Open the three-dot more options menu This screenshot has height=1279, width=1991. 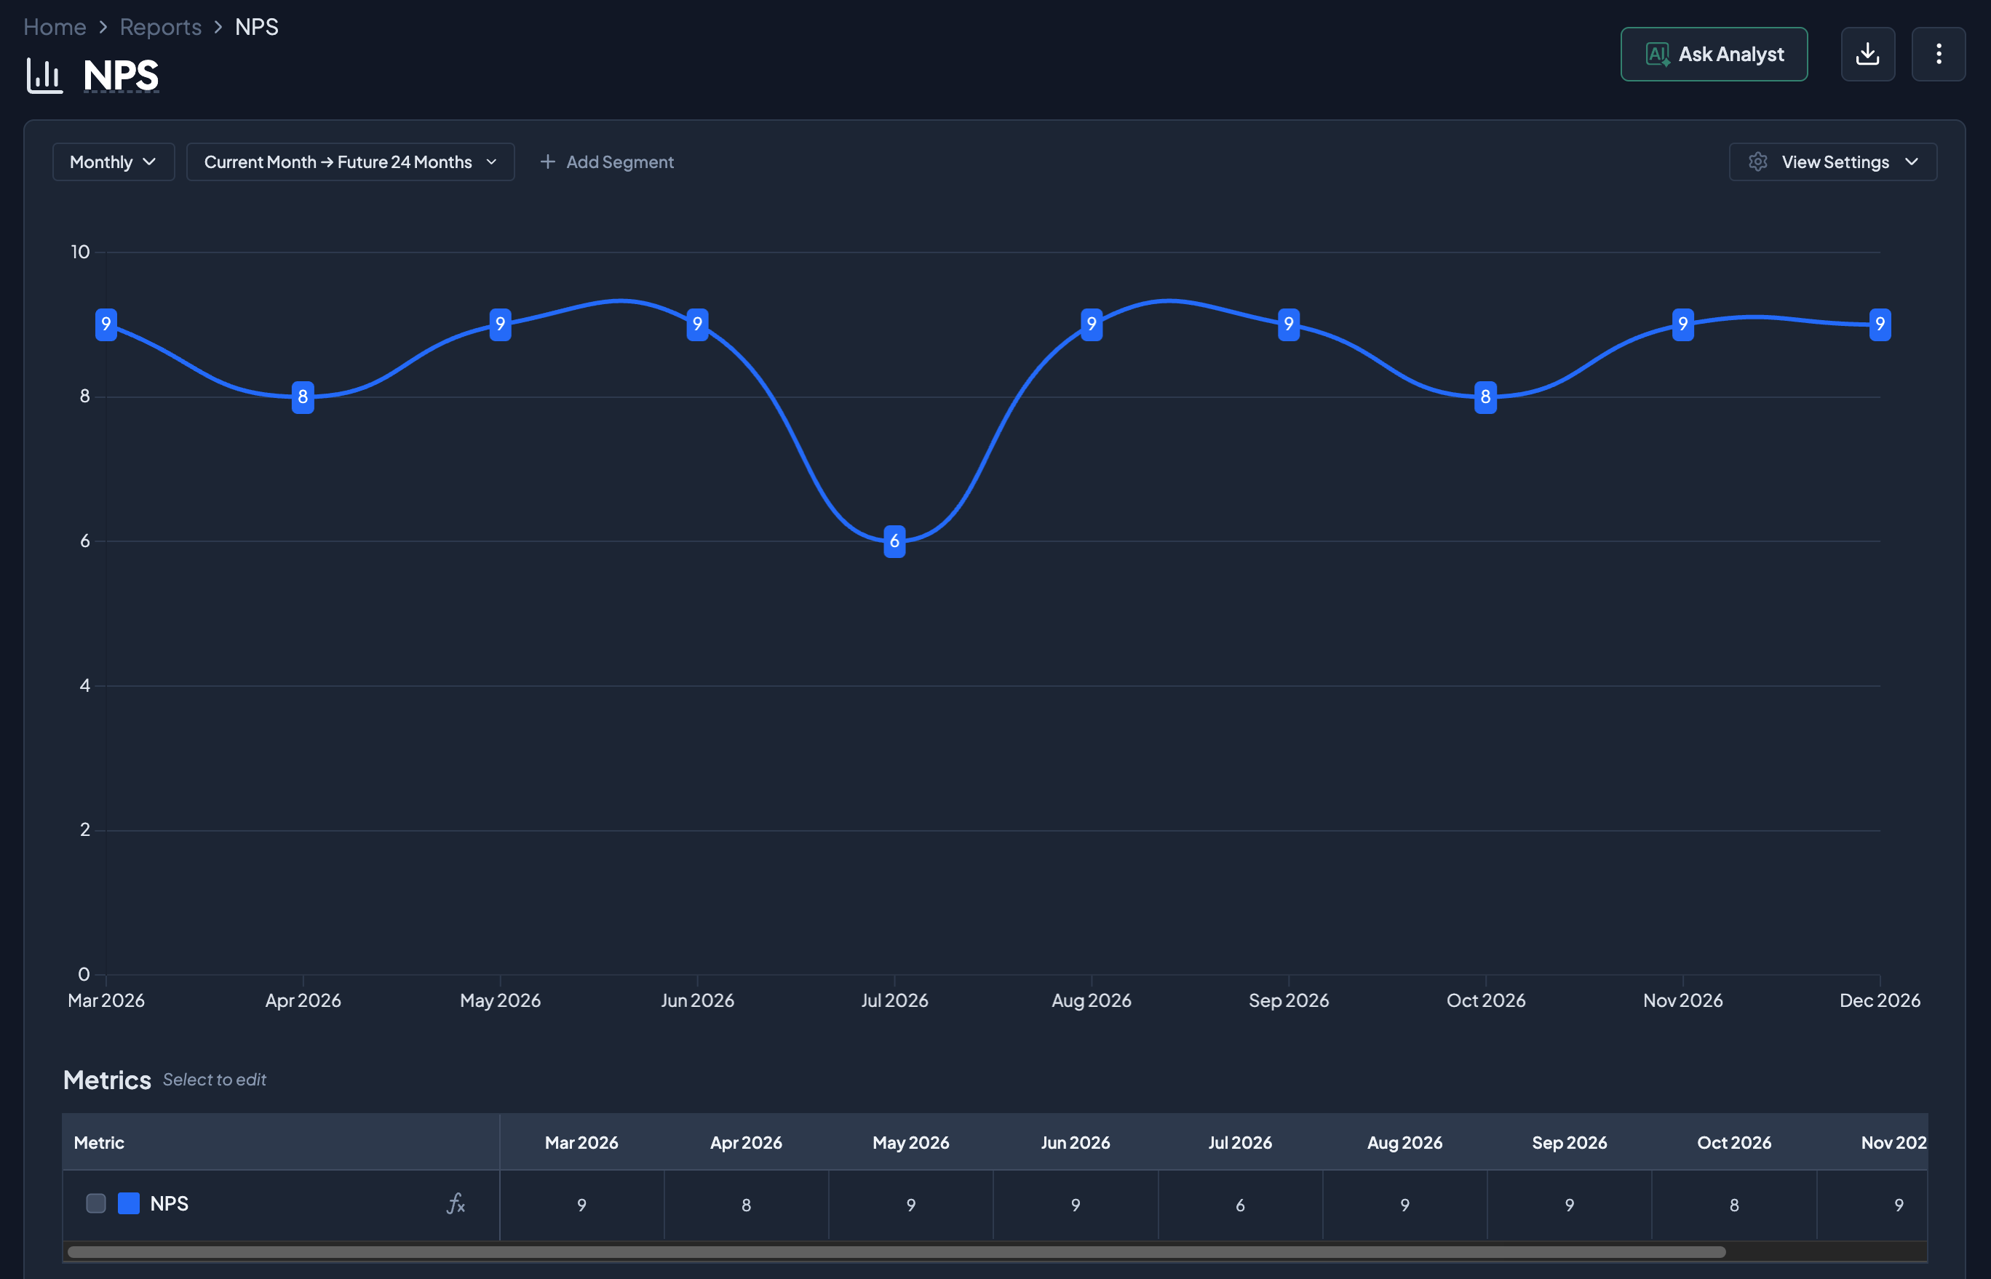[x=1938, y=54]
